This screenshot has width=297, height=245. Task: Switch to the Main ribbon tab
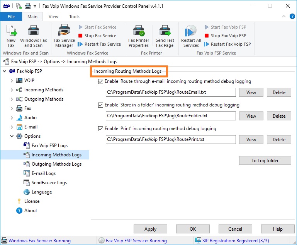click(32, 17)
